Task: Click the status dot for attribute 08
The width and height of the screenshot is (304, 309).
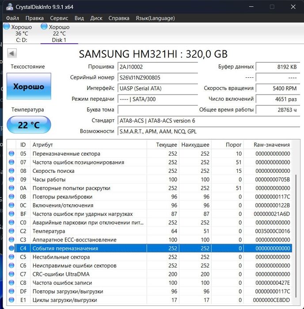Action: 11,171
